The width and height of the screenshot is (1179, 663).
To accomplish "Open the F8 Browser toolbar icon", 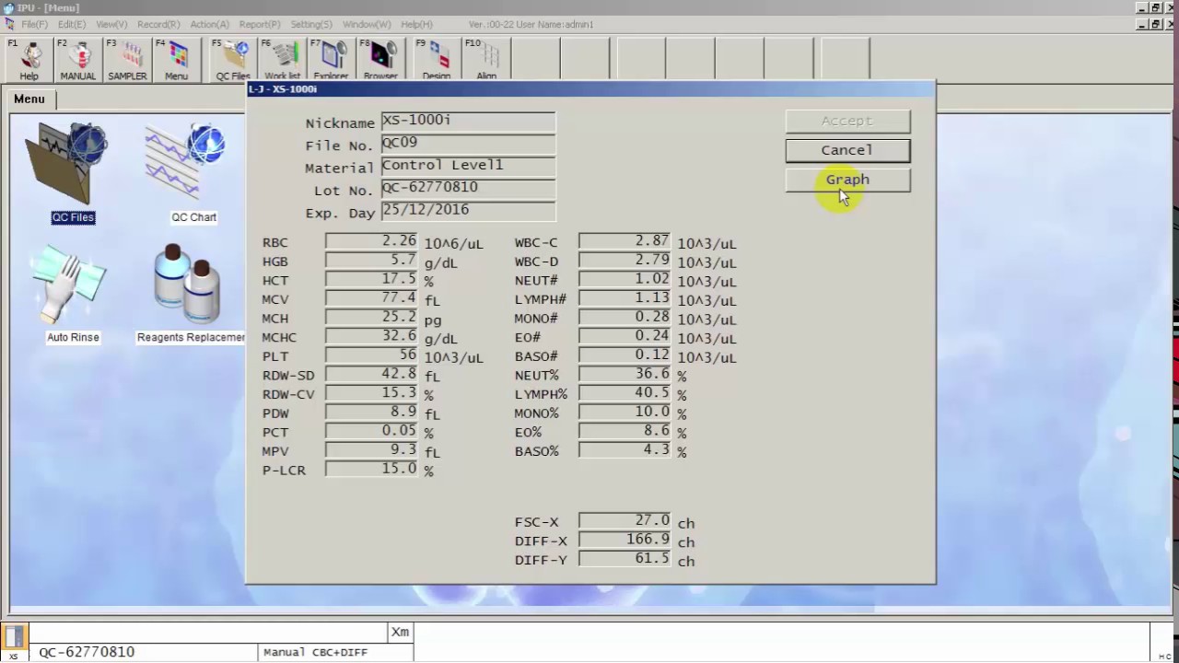I will (380, 60).
